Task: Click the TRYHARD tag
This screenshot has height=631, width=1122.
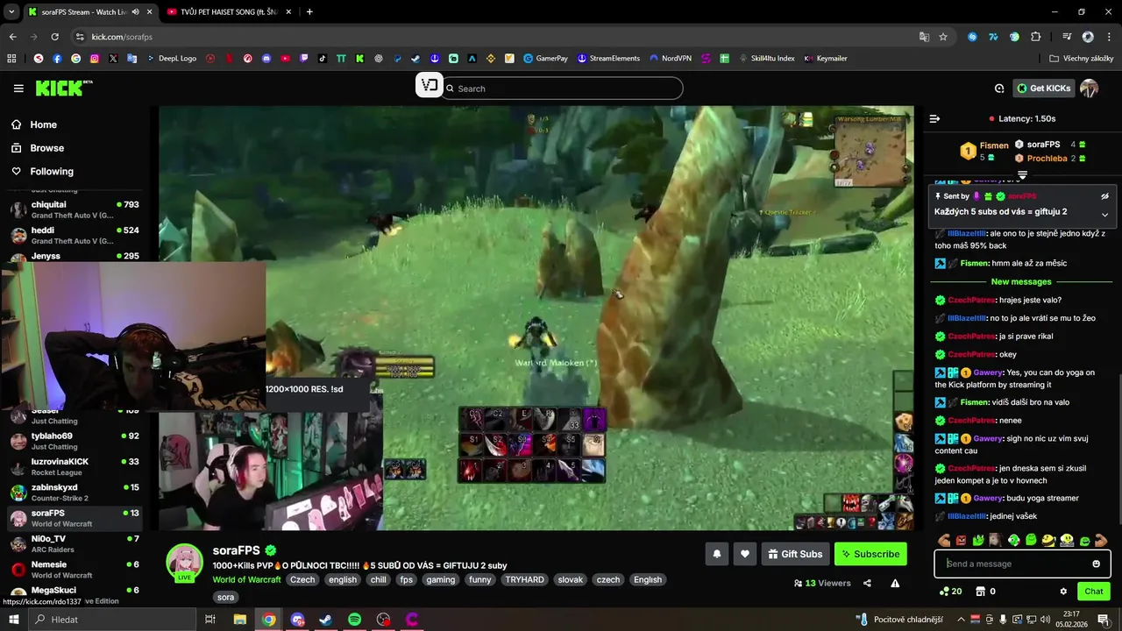Action: [524, 579]
